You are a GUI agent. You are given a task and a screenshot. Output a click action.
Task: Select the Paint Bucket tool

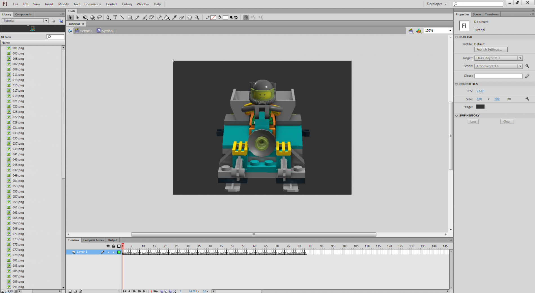[x=167, y=17]
